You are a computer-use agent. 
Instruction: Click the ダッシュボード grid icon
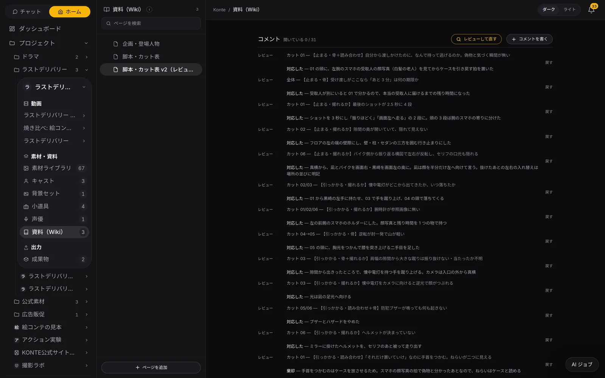12,29
